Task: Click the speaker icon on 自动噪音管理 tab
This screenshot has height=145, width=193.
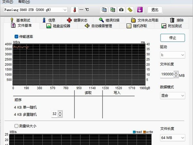Action: point(87,26)
